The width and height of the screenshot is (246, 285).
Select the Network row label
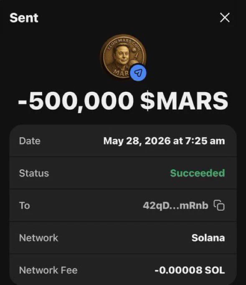click(x=38, y=238)
